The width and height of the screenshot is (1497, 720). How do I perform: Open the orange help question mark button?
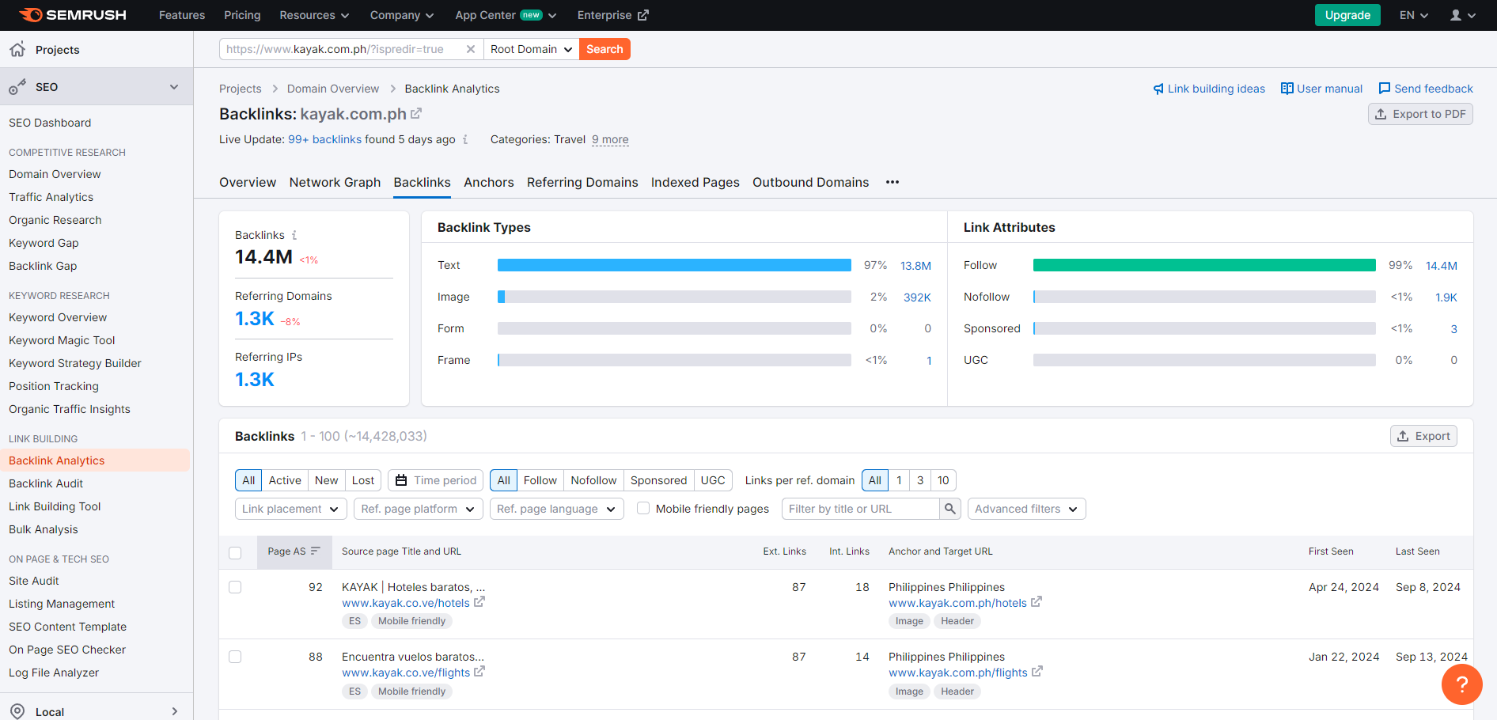click(x=1461, y=684)
